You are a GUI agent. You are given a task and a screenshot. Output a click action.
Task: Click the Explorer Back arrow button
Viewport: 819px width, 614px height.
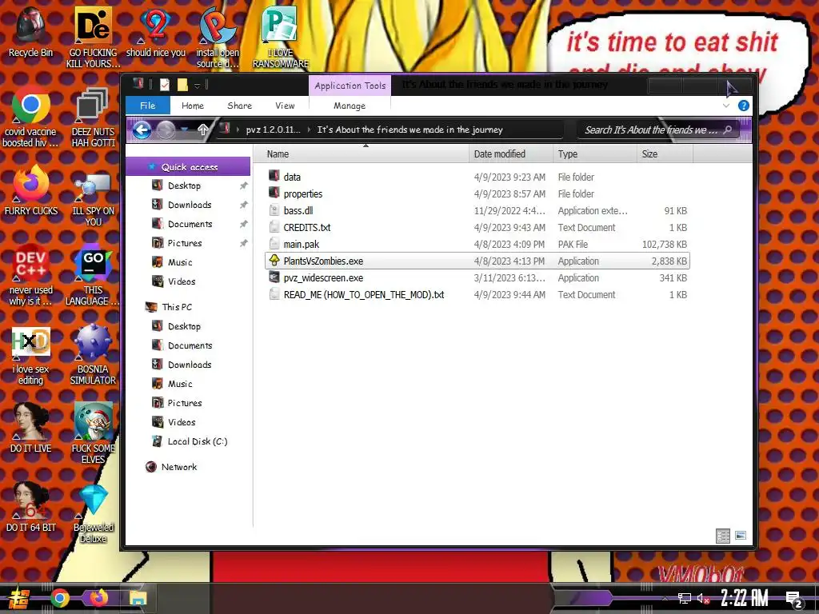pos(142,130)
